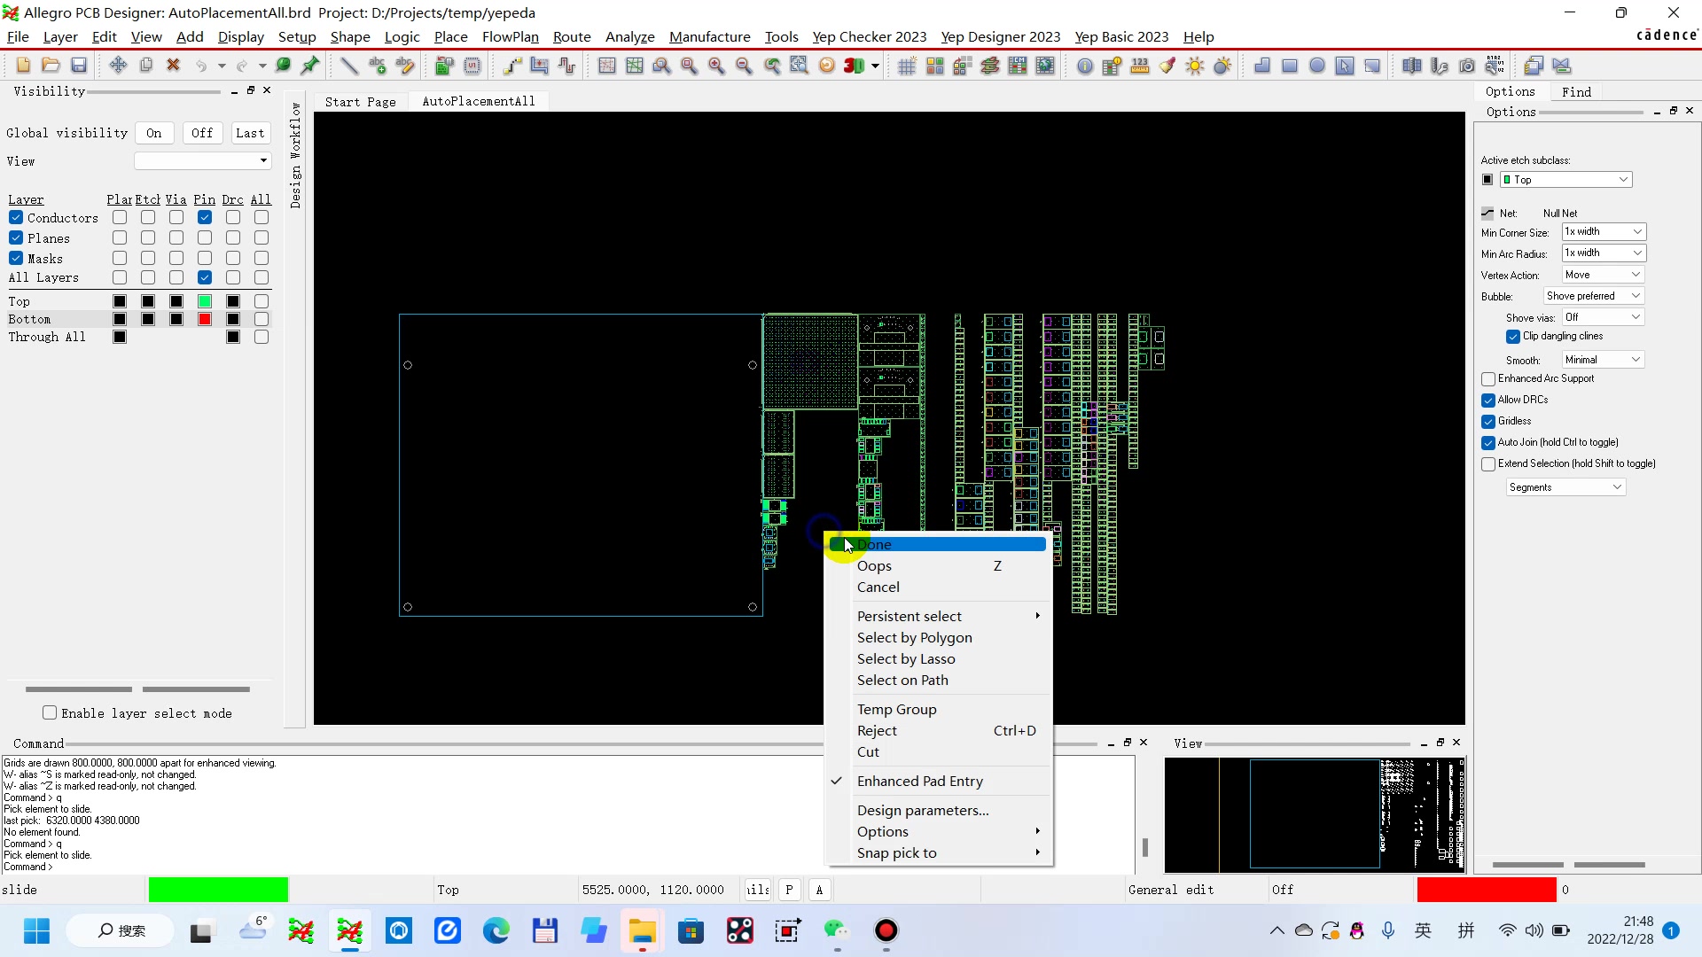The width and height of the screenshot is (1702, 957).
Task: Open the Route menu
Action: [x=572, y=36]
